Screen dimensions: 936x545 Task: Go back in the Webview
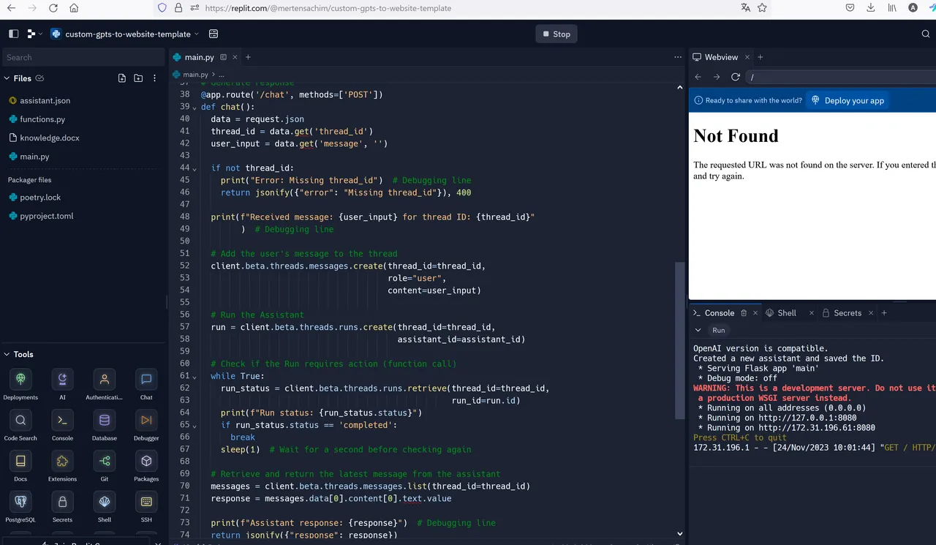pos(698,77)
